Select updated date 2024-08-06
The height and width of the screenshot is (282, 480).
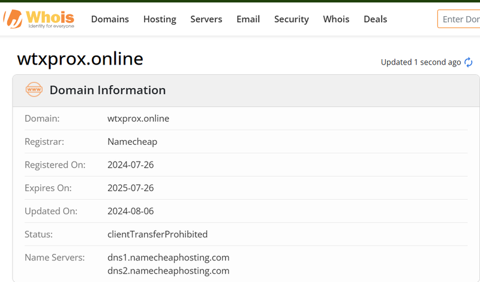131,211
